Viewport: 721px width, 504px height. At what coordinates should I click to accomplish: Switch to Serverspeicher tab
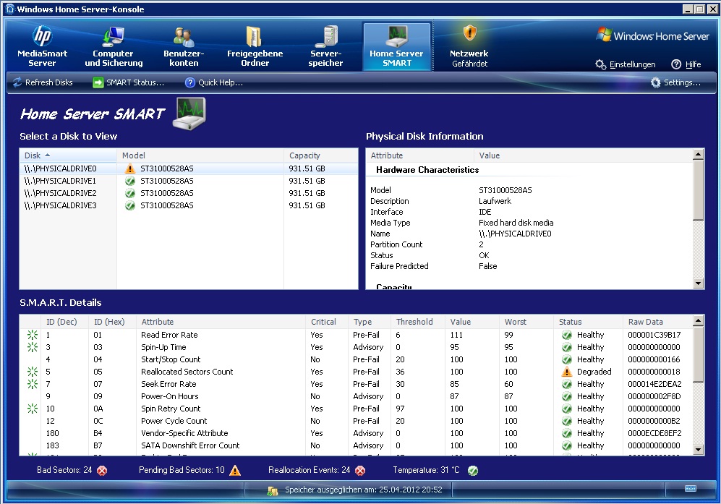click(x=325, y=46)
